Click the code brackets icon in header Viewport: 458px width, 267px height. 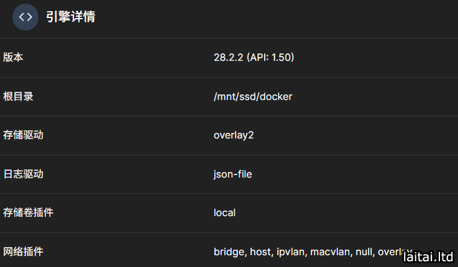(25, 17)
